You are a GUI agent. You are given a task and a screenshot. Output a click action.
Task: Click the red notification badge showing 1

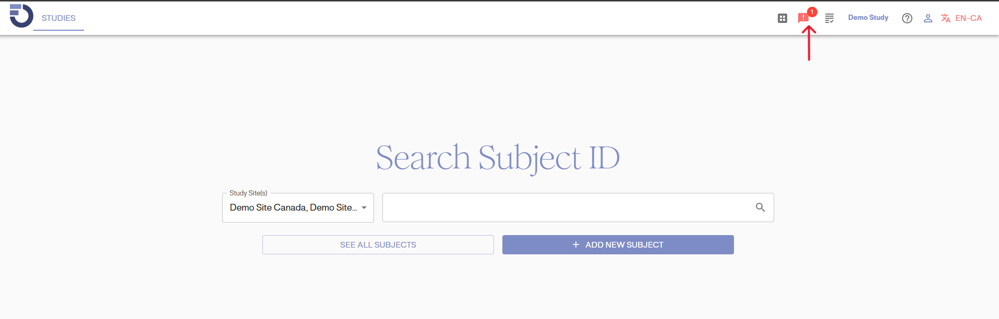pos(812,12)
